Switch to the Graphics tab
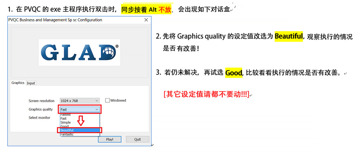The image size is (358, 152). [x=18, y=83]
